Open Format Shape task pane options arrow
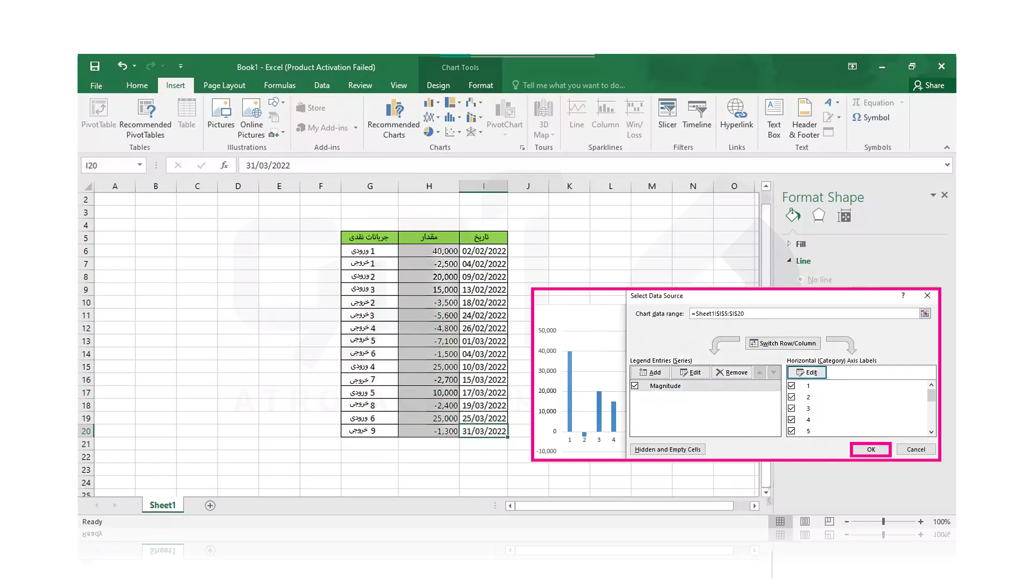The image size is (1034, 582). (x=933, y=195)
